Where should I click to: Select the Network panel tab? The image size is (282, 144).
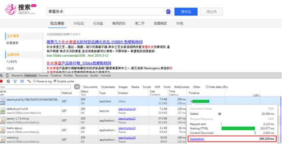pos(31,76)
